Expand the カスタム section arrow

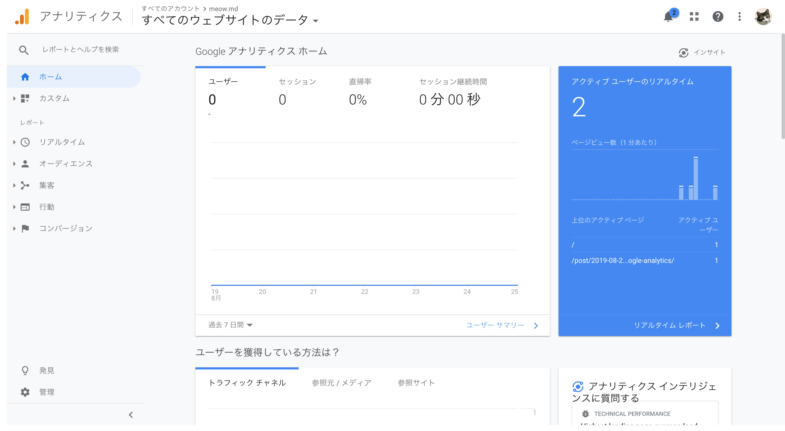coord(14,98)
